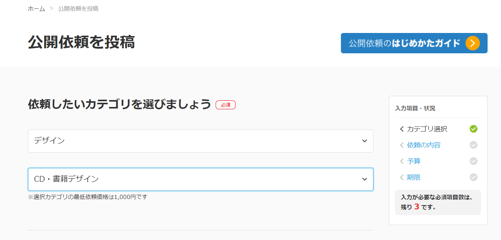Click 公開依頼を投稿 breadcrumb text
501x240 pixels.
pyautogui.click(x=78, y=8)
